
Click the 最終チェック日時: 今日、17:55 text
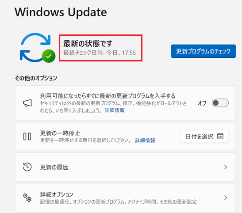click(100, 53)
